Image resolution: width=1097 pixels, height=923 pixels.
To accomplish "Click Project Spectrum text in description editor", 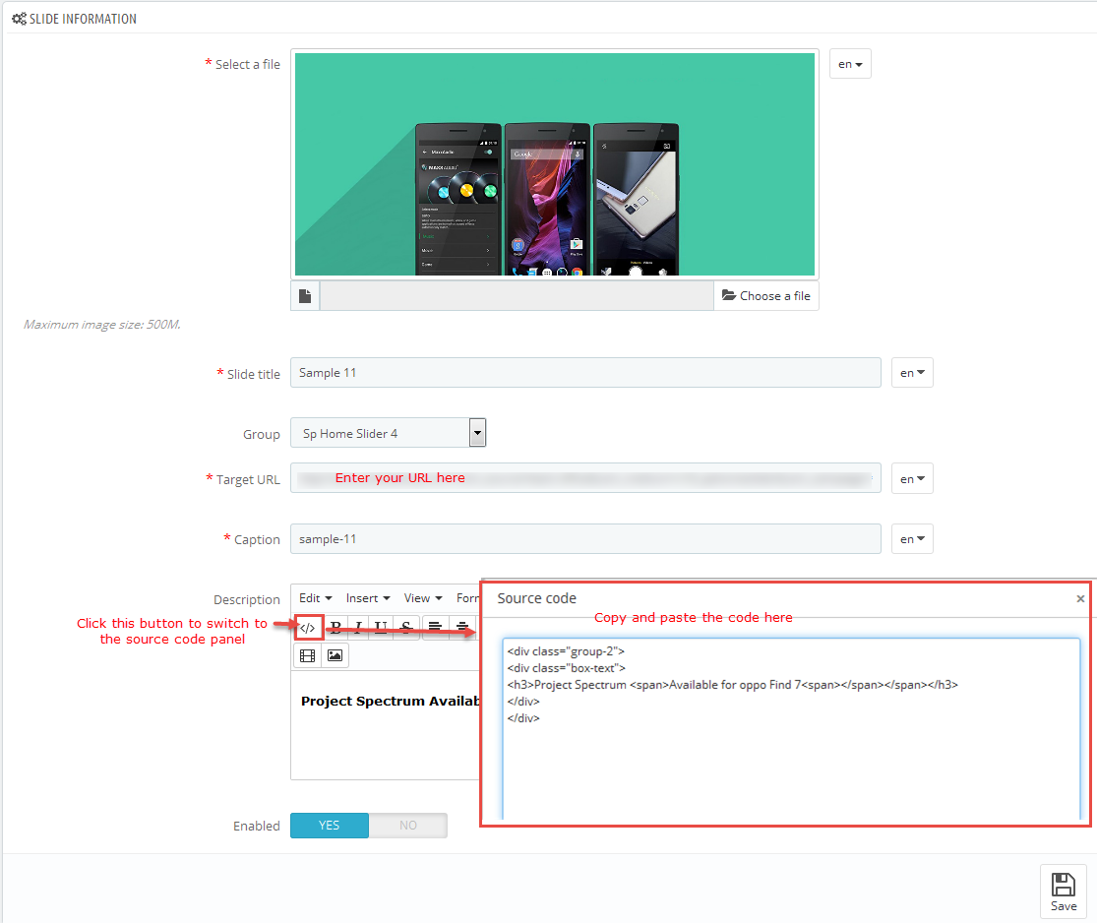I will pos(391,702).
